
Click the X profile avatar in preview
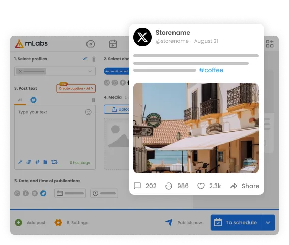pos(142,37)
